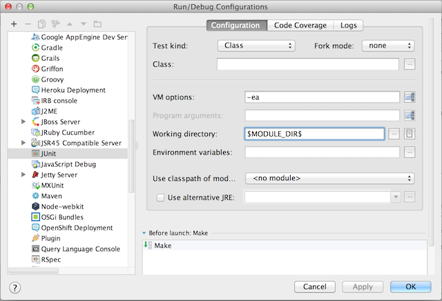Enable Use alternative JRE checkbox
442x301 pixels.
[x=160, y=197]
